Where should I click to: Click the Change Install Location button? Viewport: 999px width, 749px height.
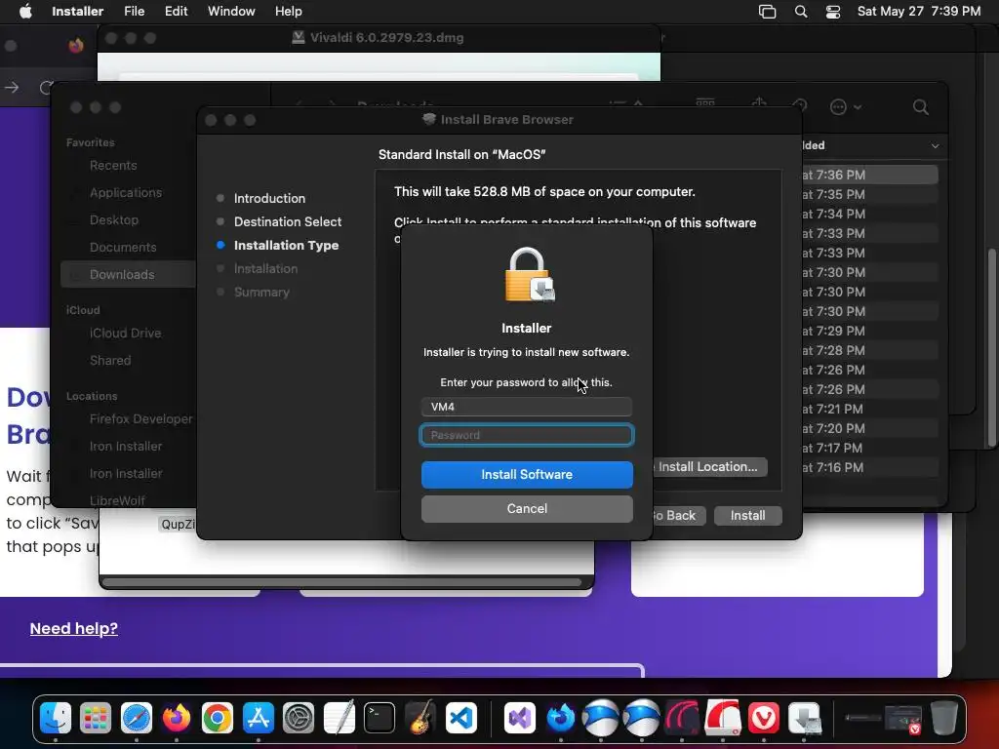coord(710,467)
